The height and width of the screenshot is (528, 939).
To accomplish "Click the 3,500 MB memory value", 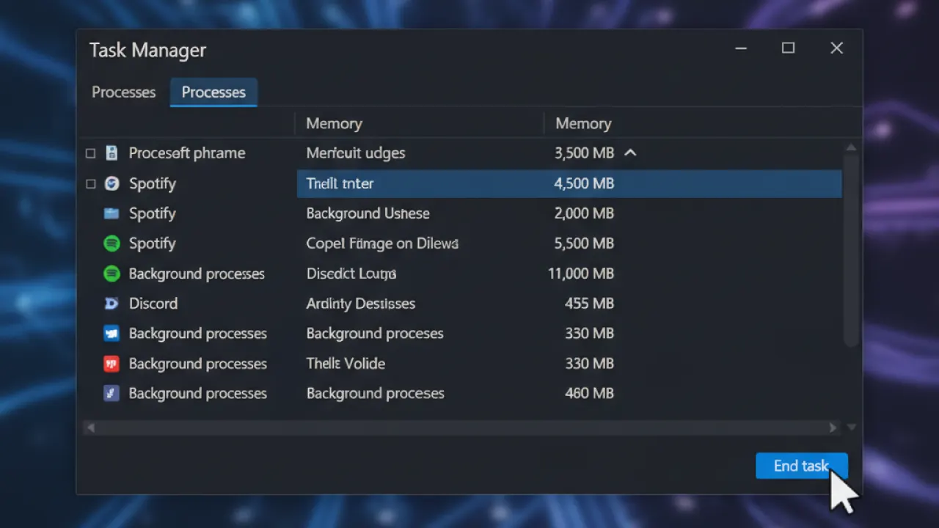I will [x=584, y=153].
